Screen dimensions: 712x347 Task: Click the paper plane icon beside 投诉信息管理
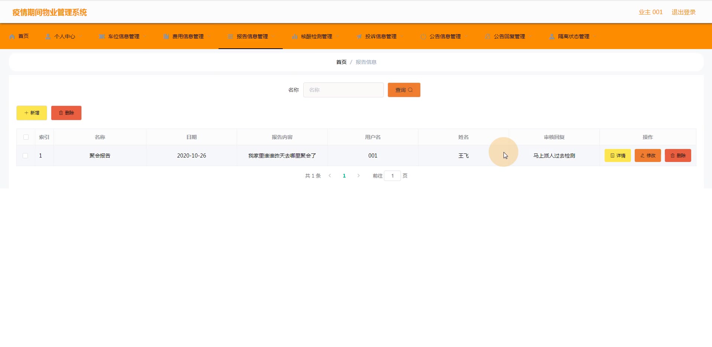point(359,36)
